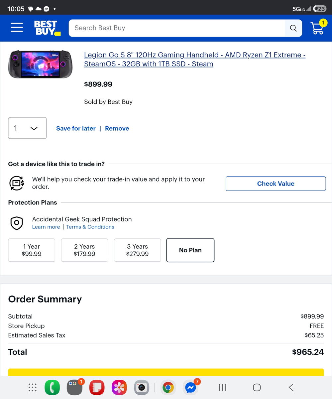Select the 1 Year $99.99 protection plan
This screenshot has height=399, width=332.
pos(32,250)
